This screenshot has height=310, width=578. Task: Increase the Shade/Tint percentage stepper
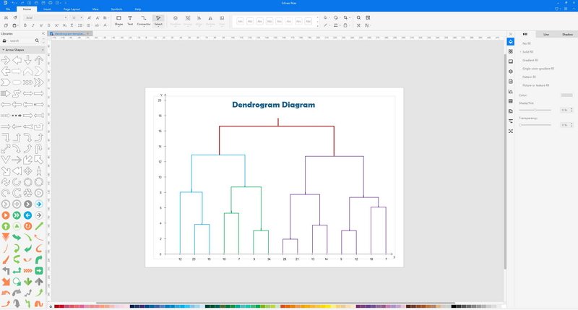pyautogui.click(x=571, y=108)
